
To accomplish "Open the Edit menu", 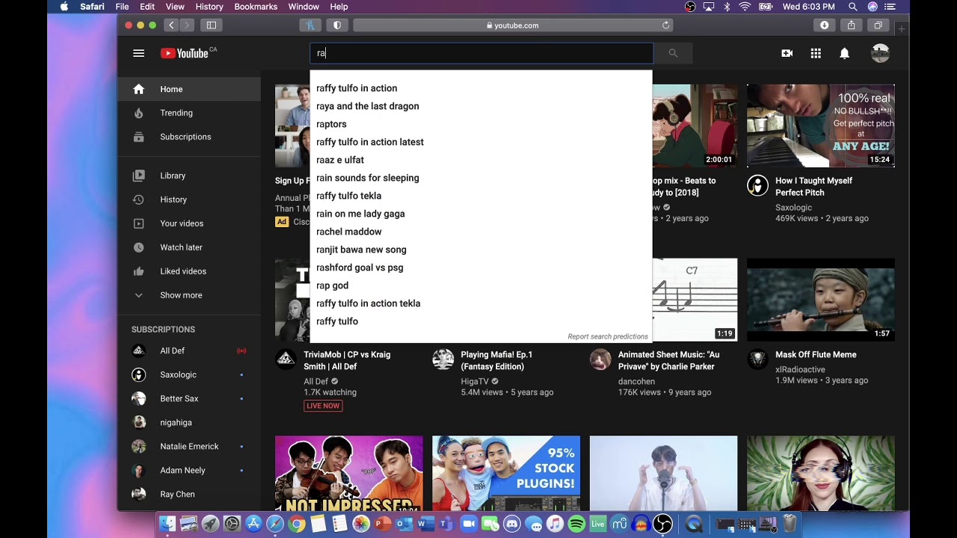I will pos(147,7).
